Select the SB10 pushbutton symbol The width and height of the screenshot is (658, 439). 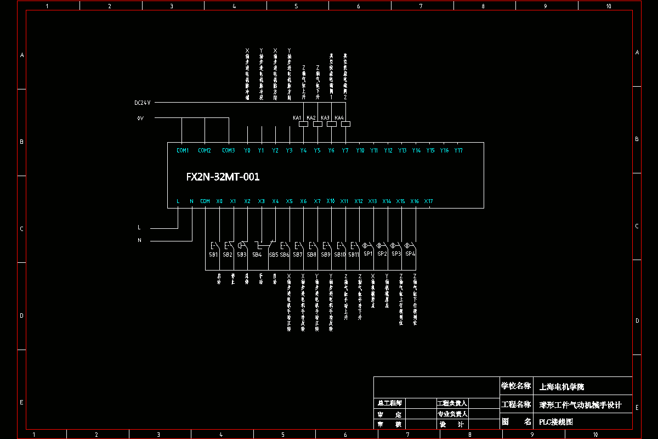tap(341, 246)
